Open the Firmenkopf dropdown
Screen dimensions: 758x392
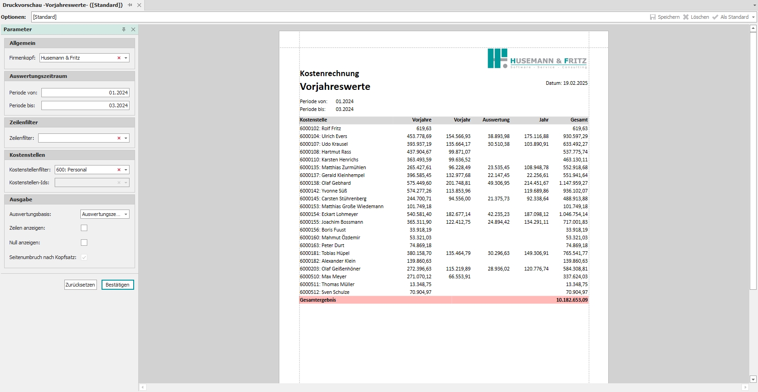pos(126,58)
